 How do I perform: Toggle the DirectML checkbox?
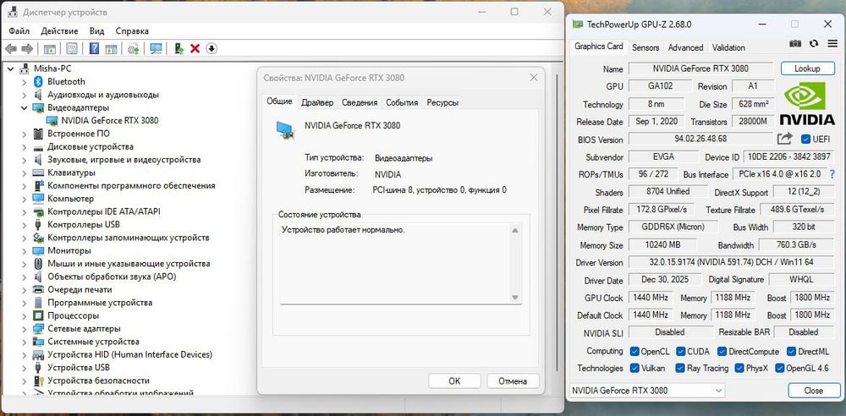[x=792, y=351]
